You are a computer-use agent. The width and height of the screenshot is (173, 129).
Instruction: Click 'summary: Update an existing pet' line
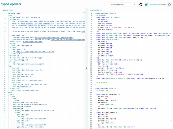click(26, 103)
